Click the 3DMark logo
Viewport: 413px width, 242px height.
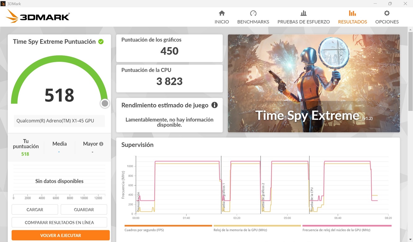click(x=38, y=16)
